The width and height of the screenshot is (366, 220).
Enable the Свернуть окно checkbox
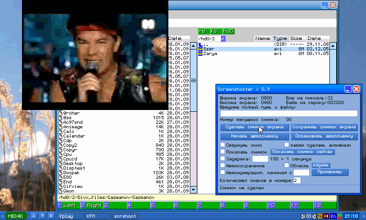223,145
